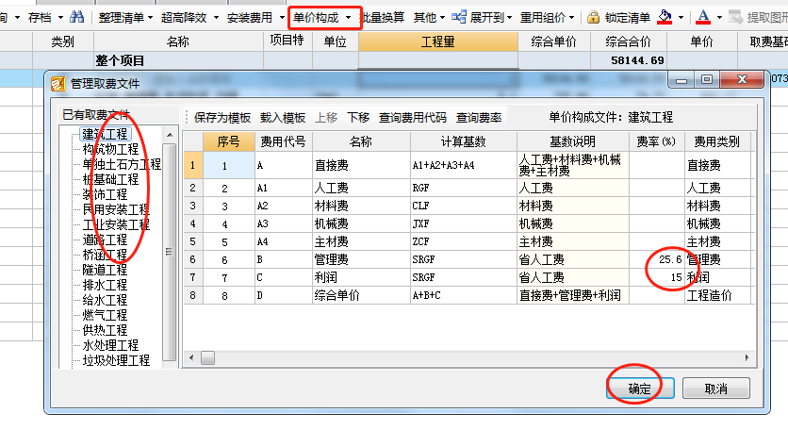Click the 计算基数 column header

464,141
